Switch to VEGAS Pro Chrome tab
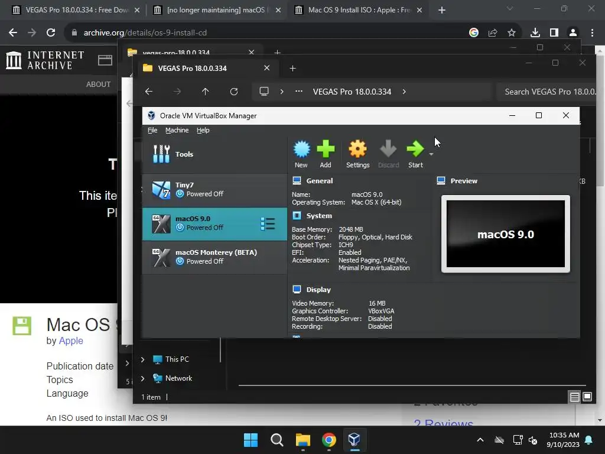Image resolution: width=605 pixels, height=454 pixels. click(x=76, y=10)
